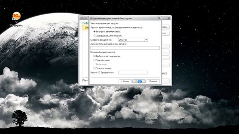
Task: Go back with the "< Назад" button
Action: pyautogui.click(x=125, y=82)
